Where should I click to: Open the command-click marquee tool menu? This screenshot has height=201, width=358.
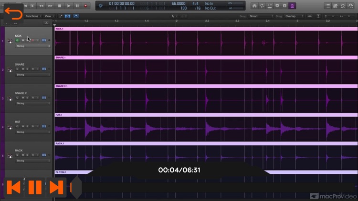[184, 16]
